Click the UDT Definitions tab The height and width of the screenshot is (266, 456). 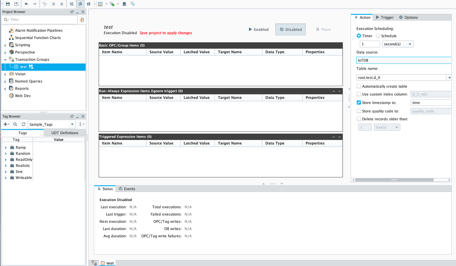pos(65,133)
